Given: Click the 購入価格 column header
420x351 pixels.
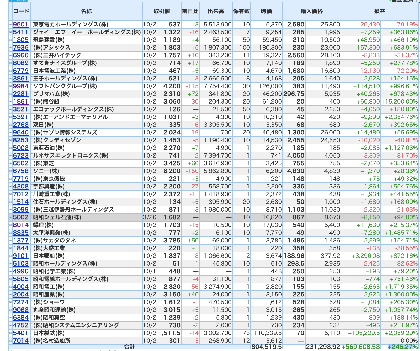Looking at the screenshot, I should click(x=312, y=11).
